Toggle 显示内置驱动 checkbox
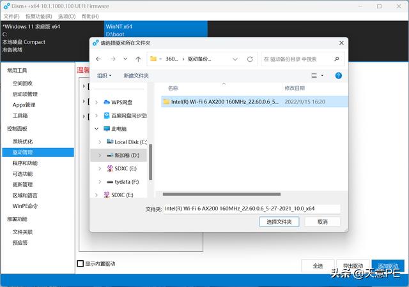Screen dimensions: 409x287 (81, 263)
